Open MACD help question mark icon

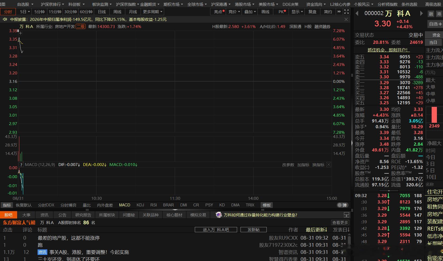(x=21, y=165)
